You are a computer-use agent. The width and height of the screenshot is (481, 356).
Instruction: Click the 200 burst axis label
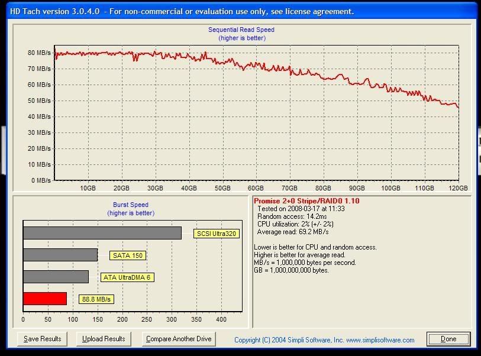[122, 319]
